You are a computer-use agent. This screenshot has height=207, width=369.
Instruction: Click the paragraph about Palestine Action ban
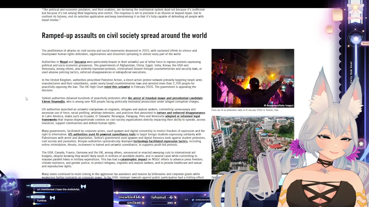122,85
